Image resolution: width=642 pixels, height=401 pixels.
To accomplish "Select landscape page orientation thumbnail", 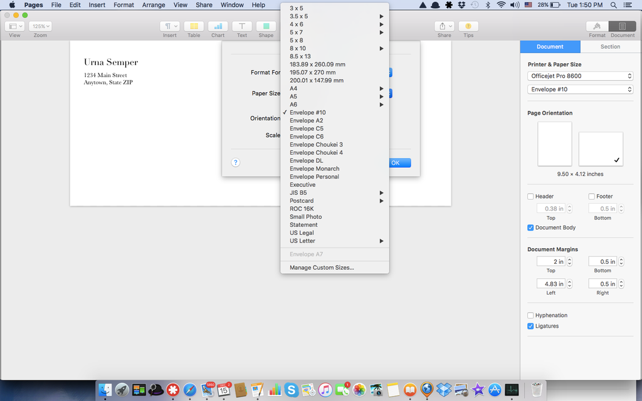I will point(601,149).
